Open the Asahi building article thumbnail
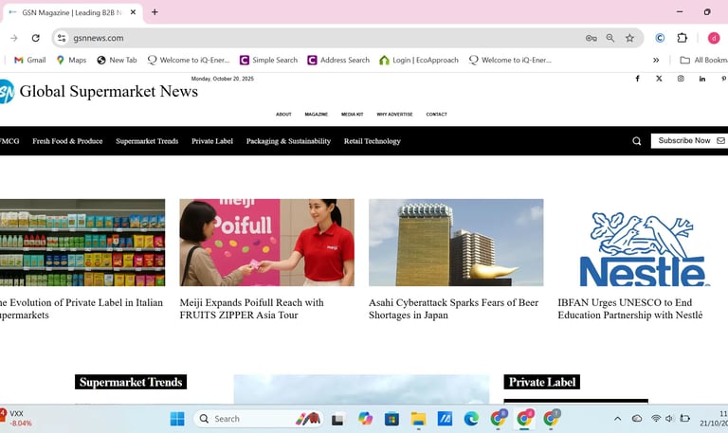The height and width of the screenshot is (433, 728). (456, 243)
